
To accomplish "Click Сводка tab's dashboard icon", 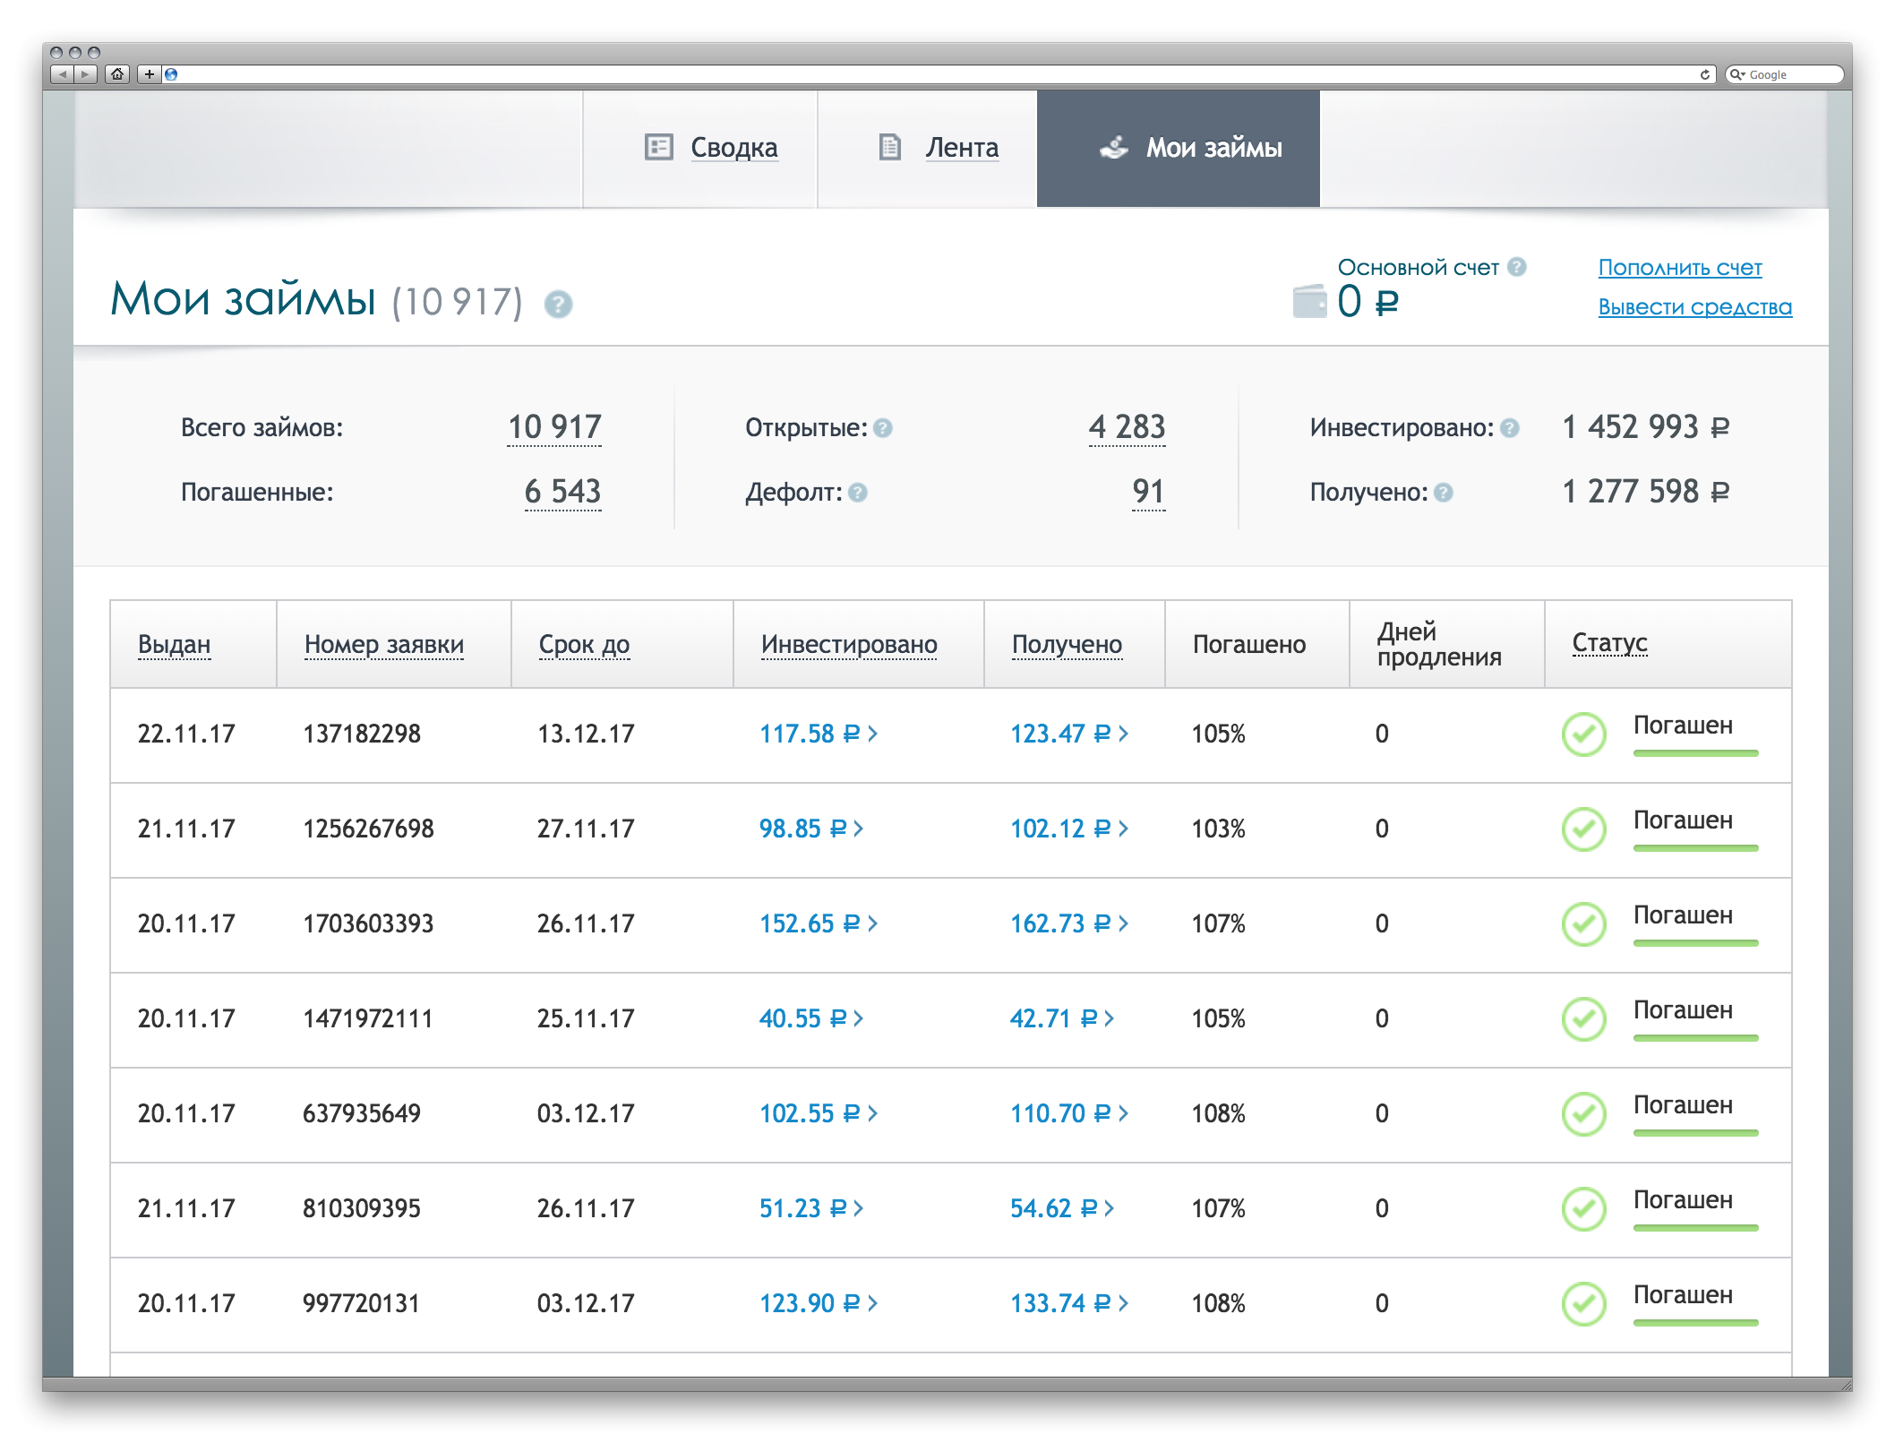I will [x=658, y=147].
